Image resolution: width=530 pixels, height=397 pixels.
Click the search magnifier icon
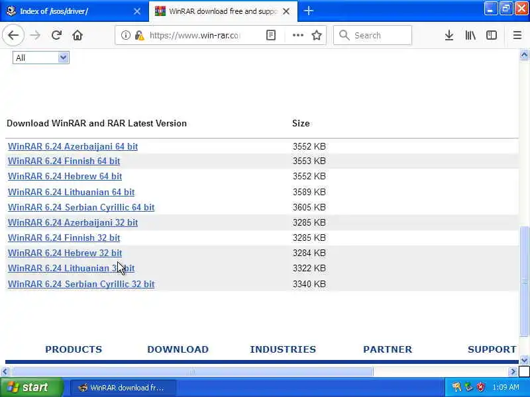tap(344, 35)
